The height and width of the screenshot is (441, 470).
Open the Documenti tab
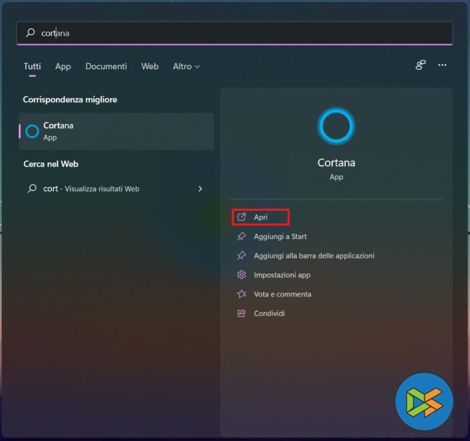(106, 66)
